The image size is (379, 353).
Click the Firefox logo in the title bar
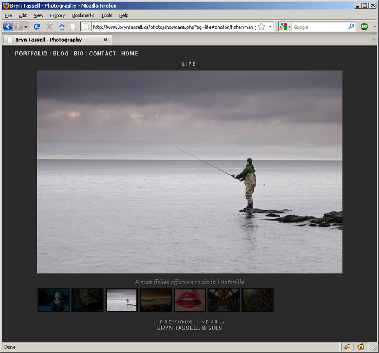[6, 5]
